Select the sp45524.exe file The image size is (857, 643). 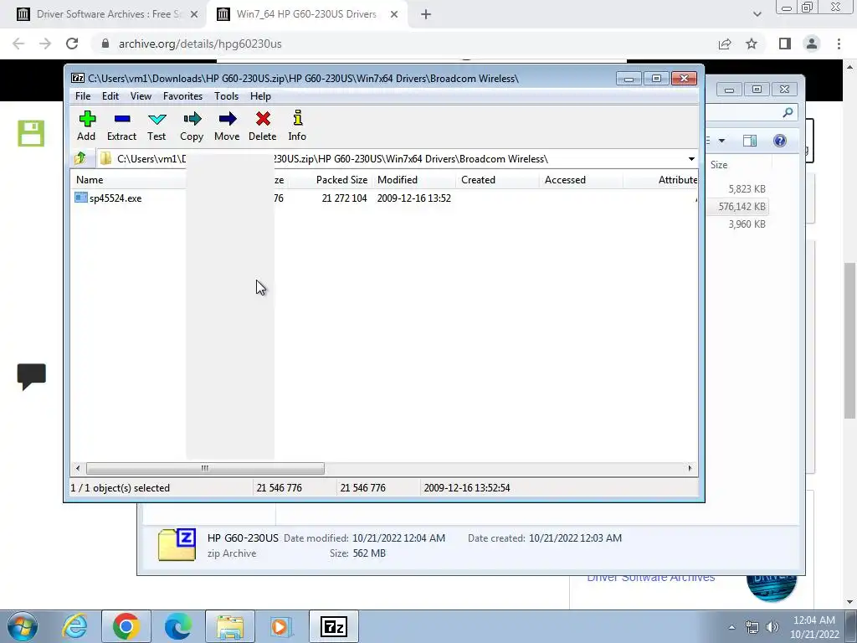(115, 198)
